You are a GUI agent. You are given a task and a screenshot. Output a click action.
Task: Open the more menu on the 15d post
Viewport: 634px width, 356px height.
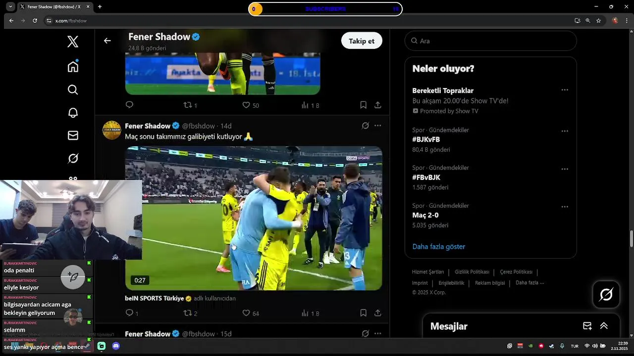pyautogui.click(x=377, y=334)
